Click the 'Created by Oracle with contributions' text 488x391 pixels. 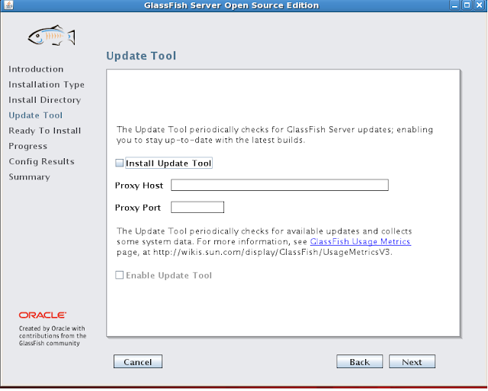[53, 335]
